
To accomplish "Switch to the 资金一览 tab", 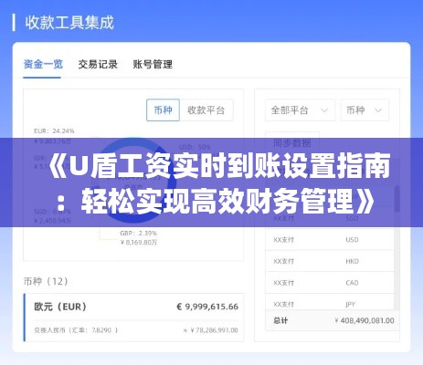I will [43, 64].
